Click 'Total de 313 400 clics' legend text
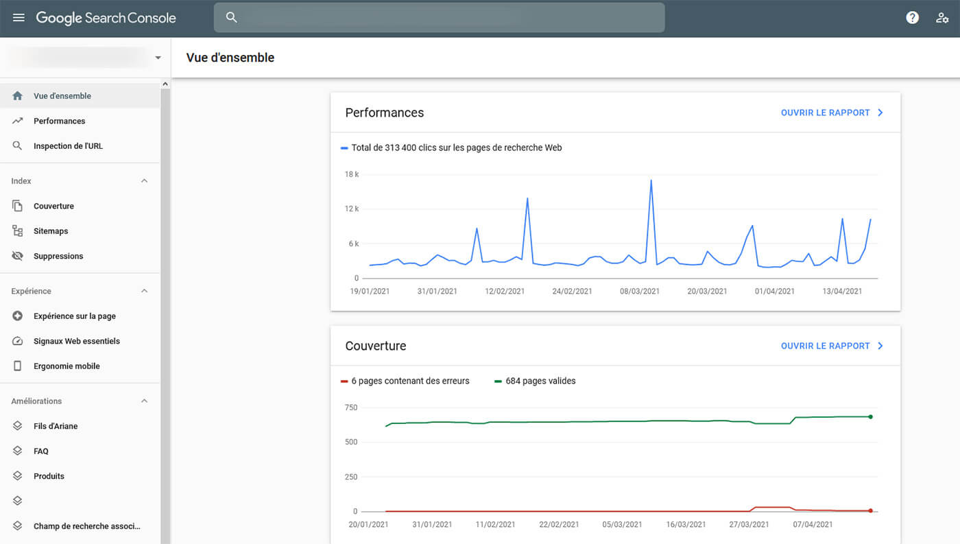This screenshot has height=544, width=960. click(457, 147)
